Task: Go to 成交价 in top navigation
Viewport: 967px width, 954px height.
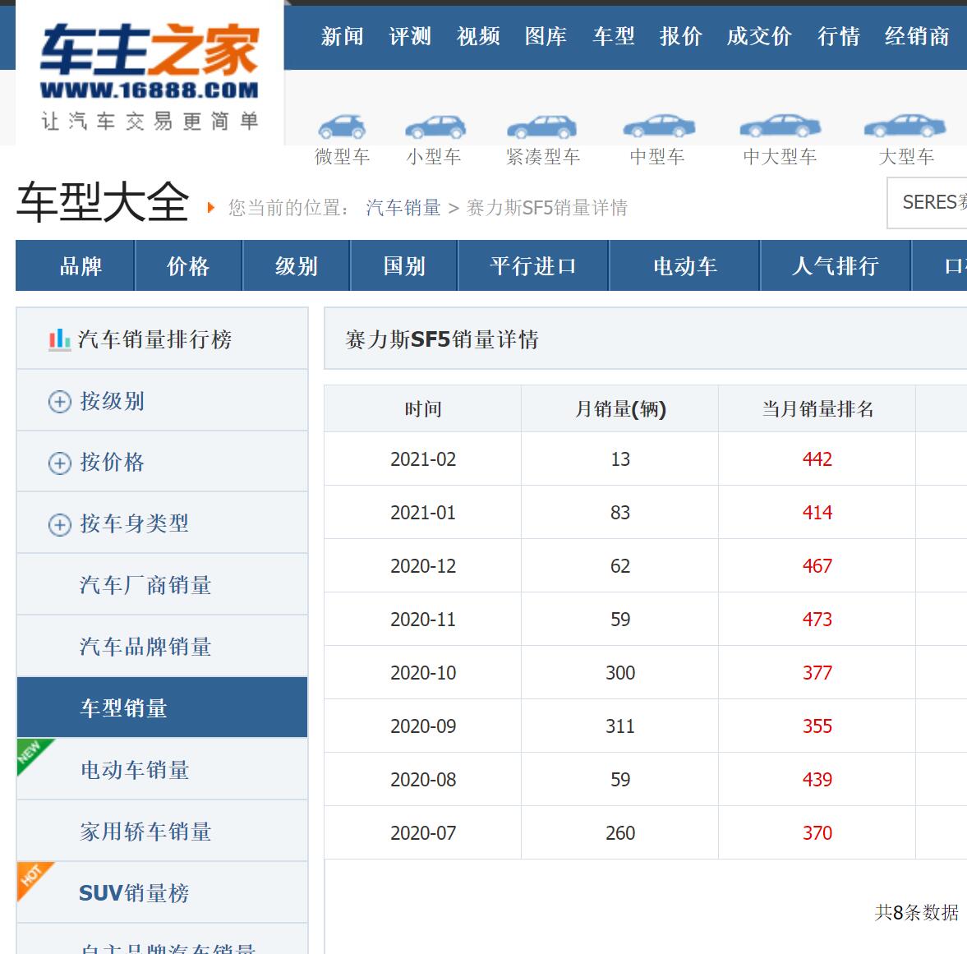Action: pos(759,36)
